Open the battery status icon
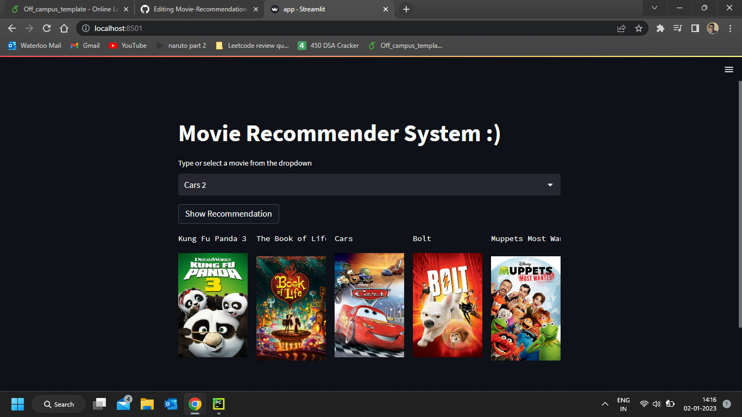Viewport: 742px width, 417px height. (x=670, y=404)
